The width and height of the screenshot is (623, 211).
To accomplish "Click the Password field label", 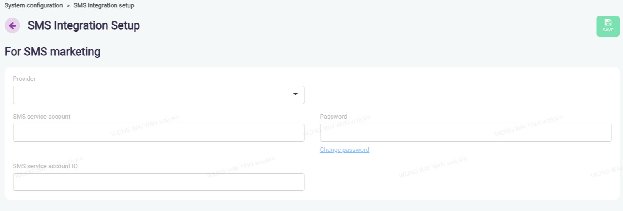I will point(333,117).
